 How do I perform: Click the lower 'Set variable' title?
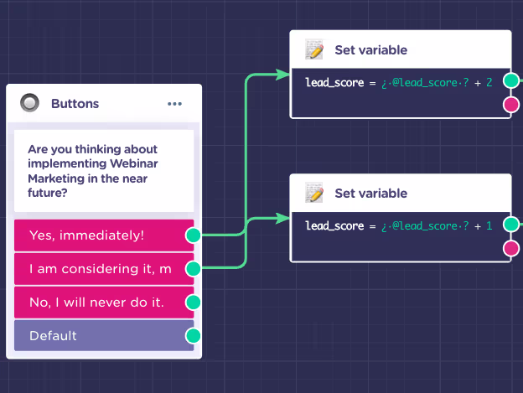click(x=371, y=194)
